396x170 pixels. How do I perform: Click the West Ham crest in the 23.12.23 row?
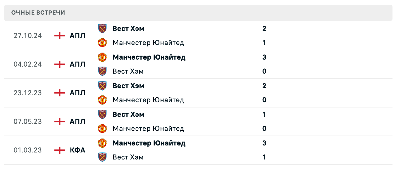[x=102, y=86]
